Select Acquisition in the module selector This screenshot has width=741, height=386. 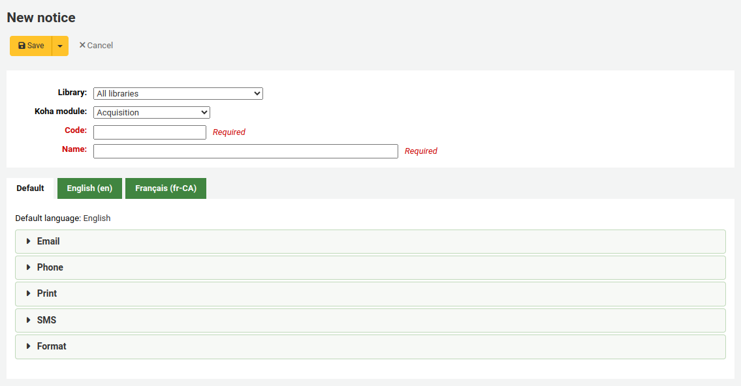pos(151,111)
